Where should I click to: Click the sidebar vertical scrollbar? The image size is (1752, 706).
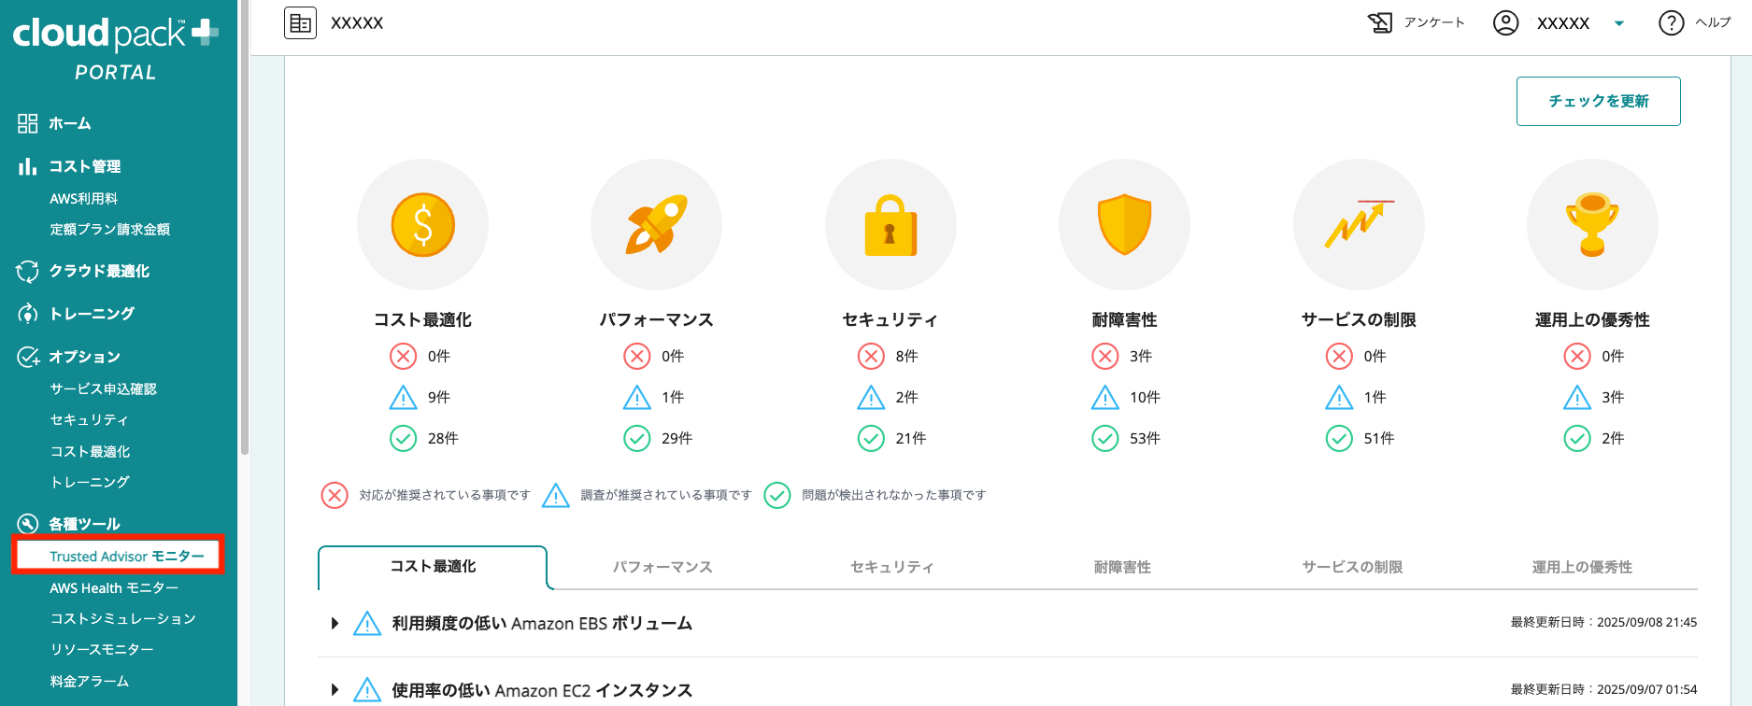(x=245, y=233)
